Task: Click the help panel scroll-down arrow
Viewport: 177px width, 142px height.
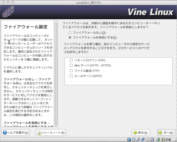Action: [x=56, y=126]
